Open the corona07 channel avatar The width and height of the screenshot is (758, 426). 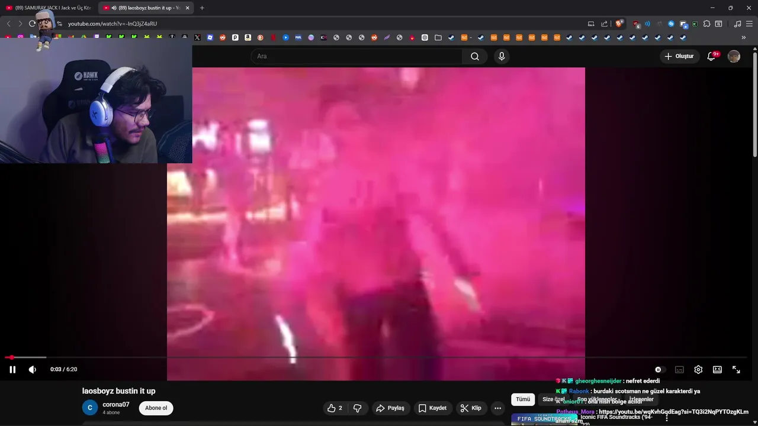89,408
